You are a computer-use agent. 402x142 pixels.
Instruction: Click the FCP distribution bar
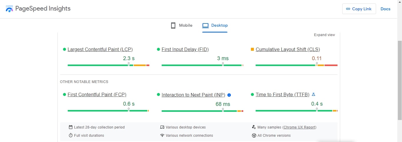click(x=108, y=111)
